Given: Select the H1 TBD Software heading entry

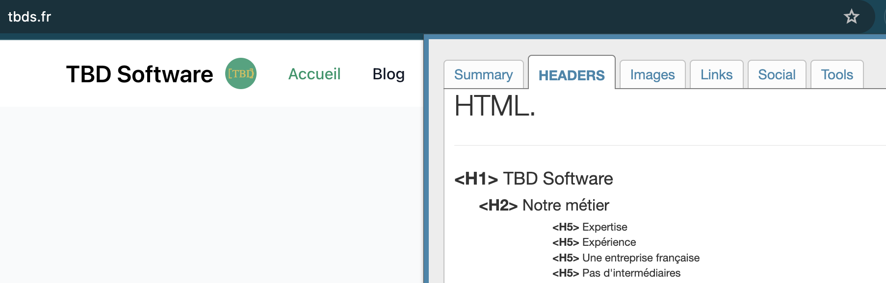Looking at the screenshot, I should [x=534, y=179].
